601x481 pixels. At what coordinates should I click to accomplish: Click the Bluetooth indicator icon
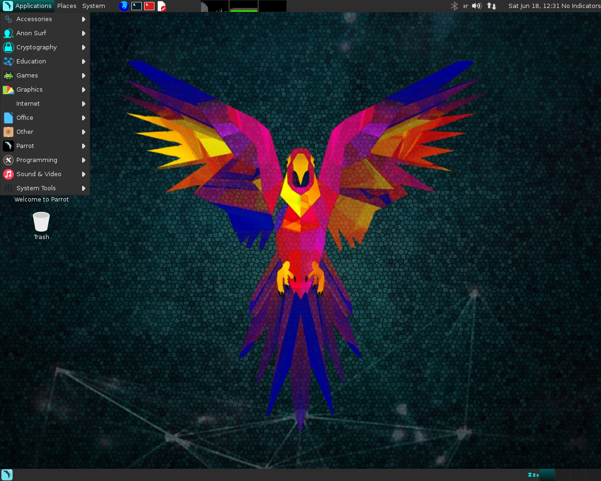point(454,6)
